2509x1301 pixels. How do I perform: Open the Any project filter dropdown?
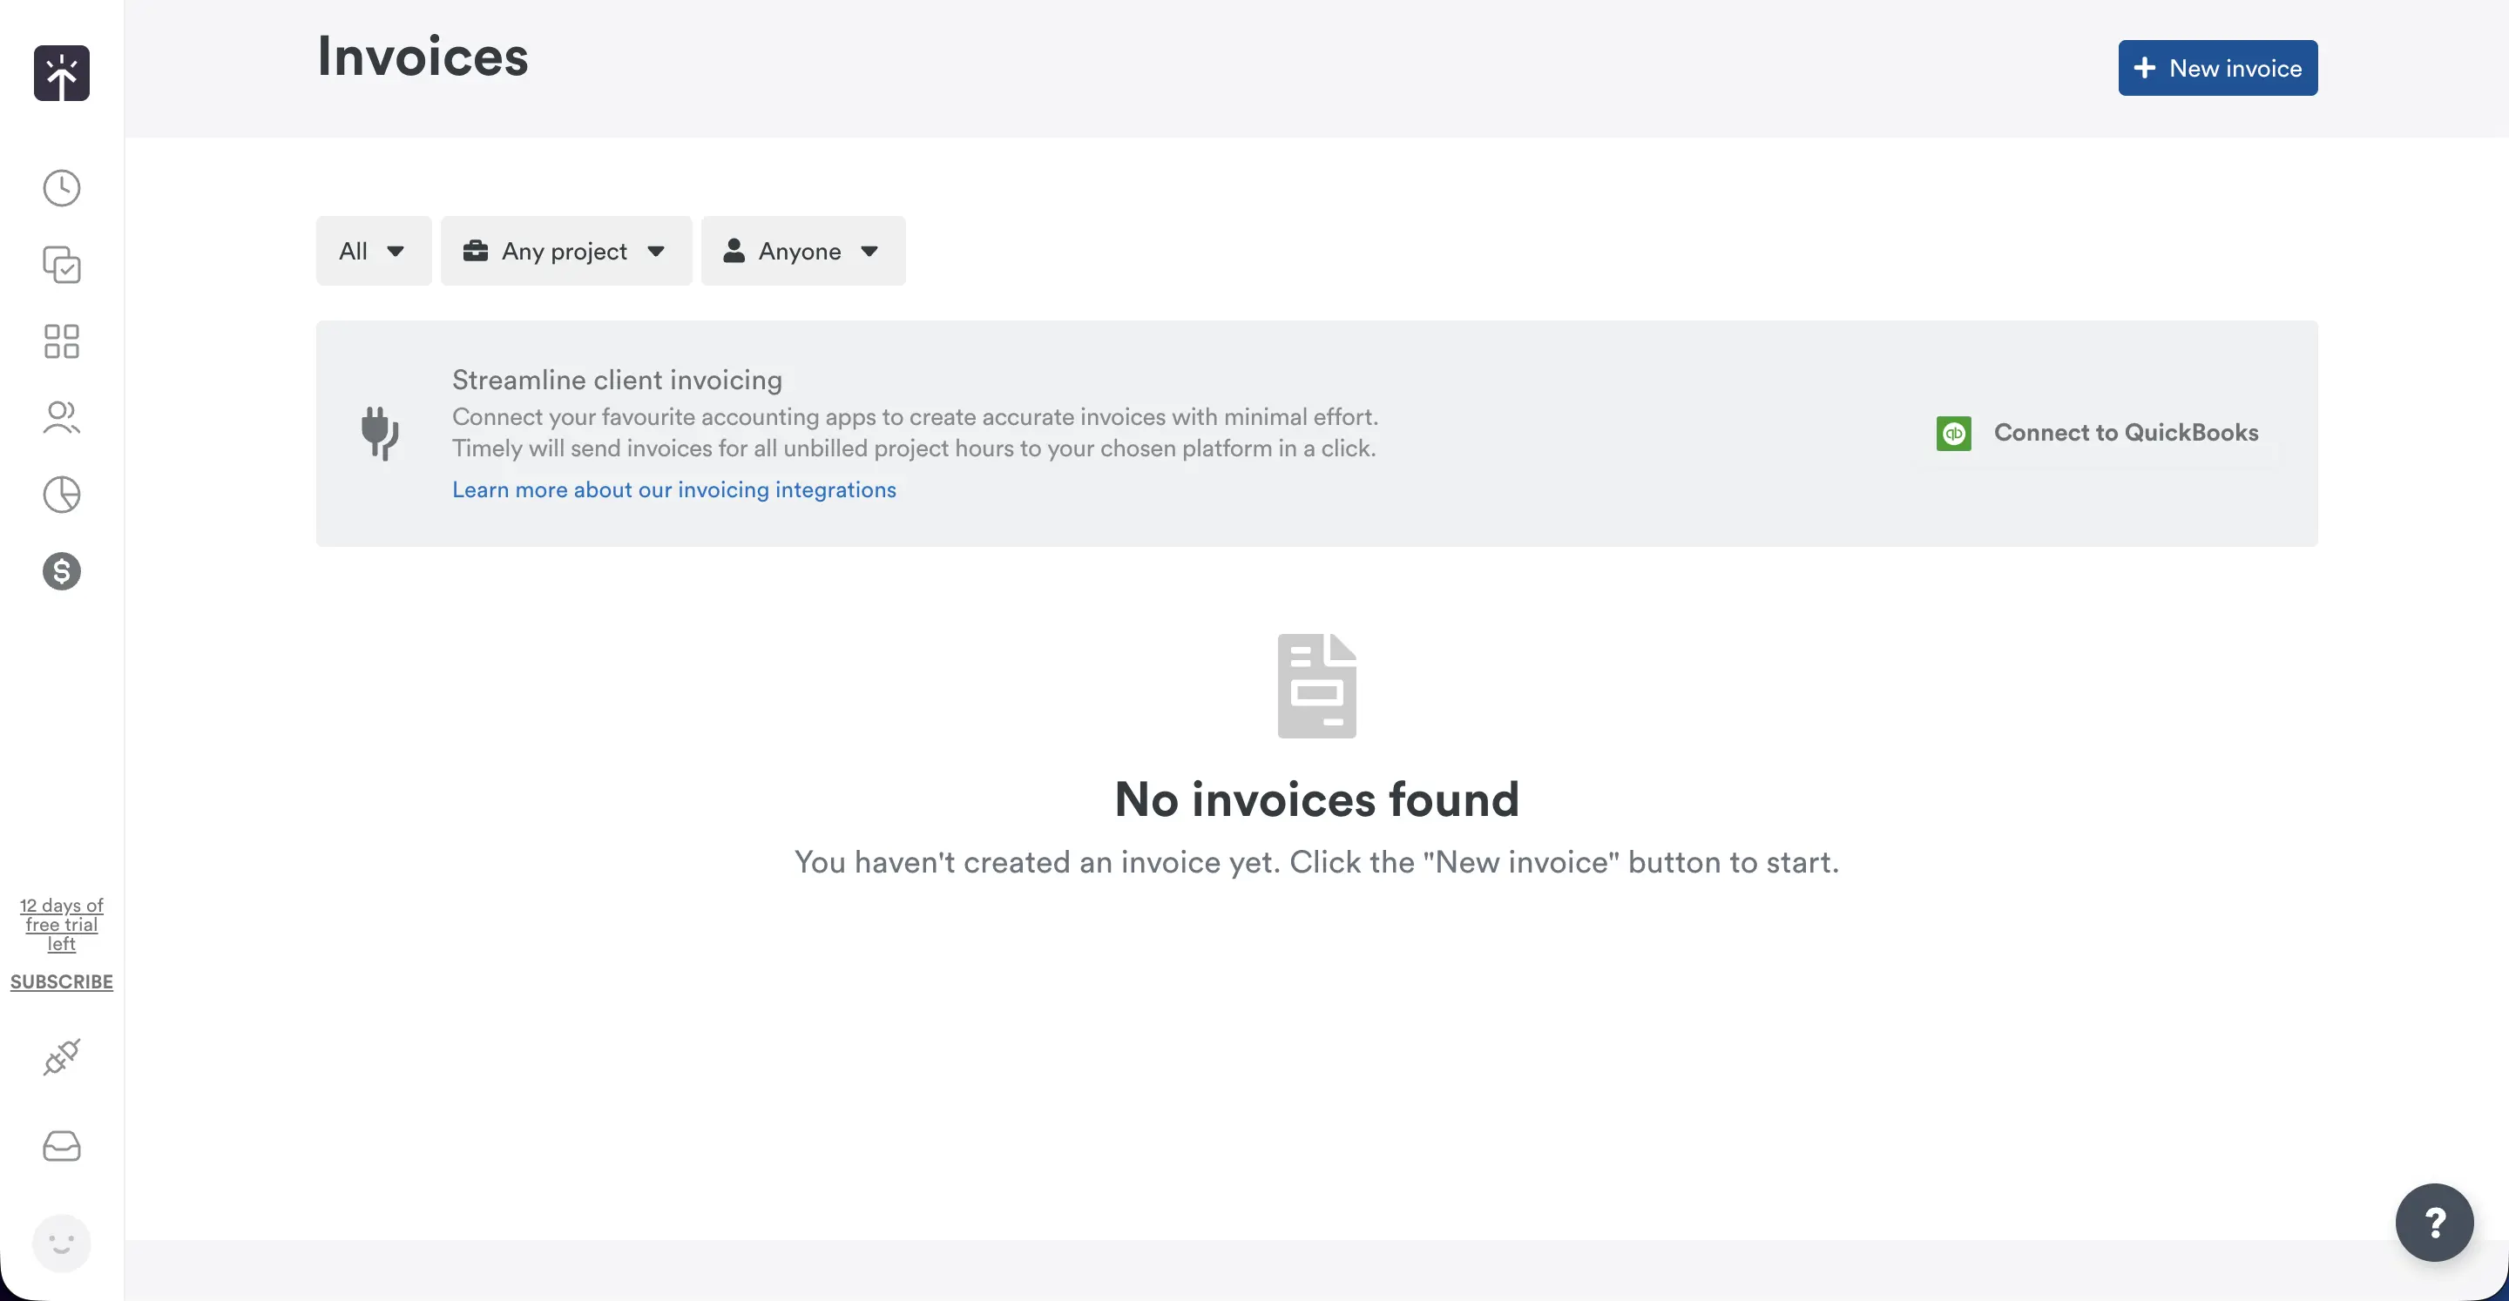tap(567, 250)
